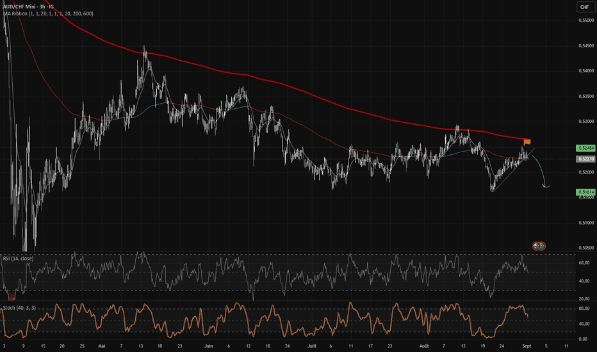The width and height of the screenshot is (597, 352).
Task: Click the 0,54500 price scale value
Action: (x=586, y=45)
